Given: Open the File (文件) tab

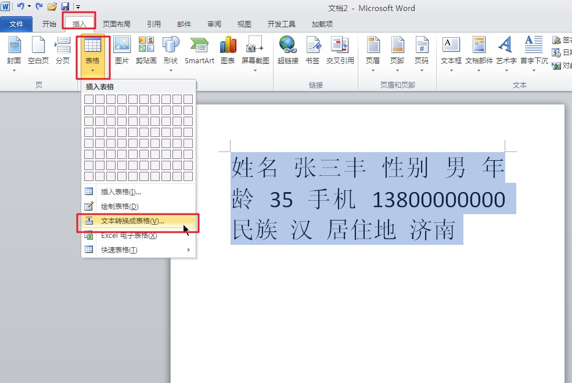Looking at the screenshot, I should pyautogui.click(x=17, y=24).
